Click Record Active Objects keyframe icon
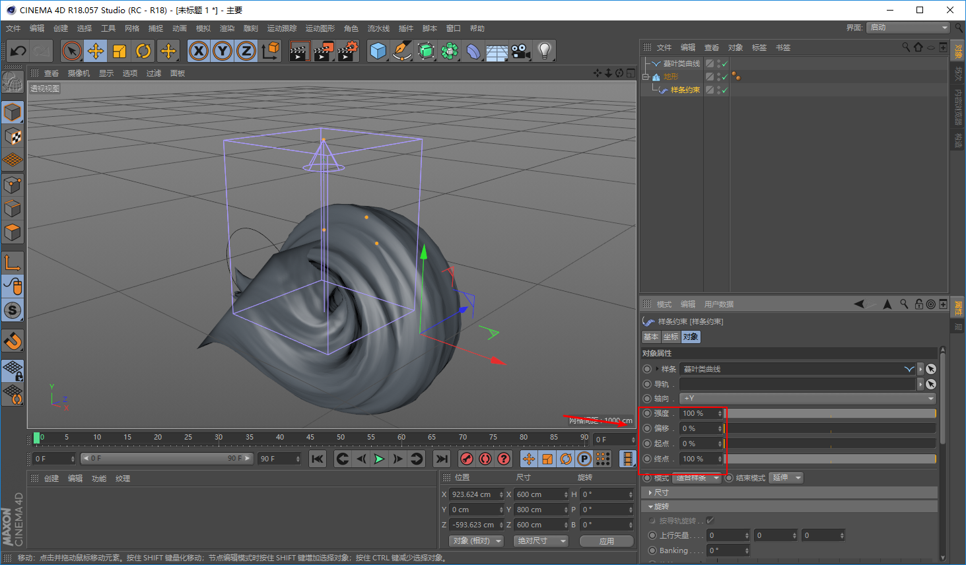This screenshot has width=966, height=565. pos(467,459)
